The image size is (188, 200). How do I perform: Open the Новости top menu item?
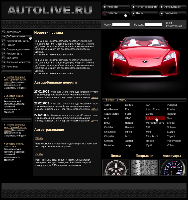pyautogui.click(x=116, y=7)
